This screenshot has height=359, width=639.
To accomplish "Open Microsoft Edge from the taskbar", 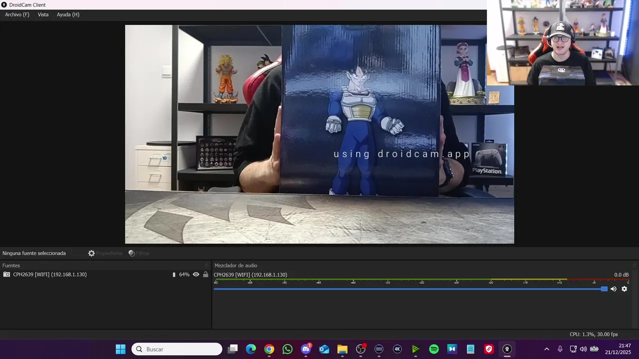I will tap(251, 349).
